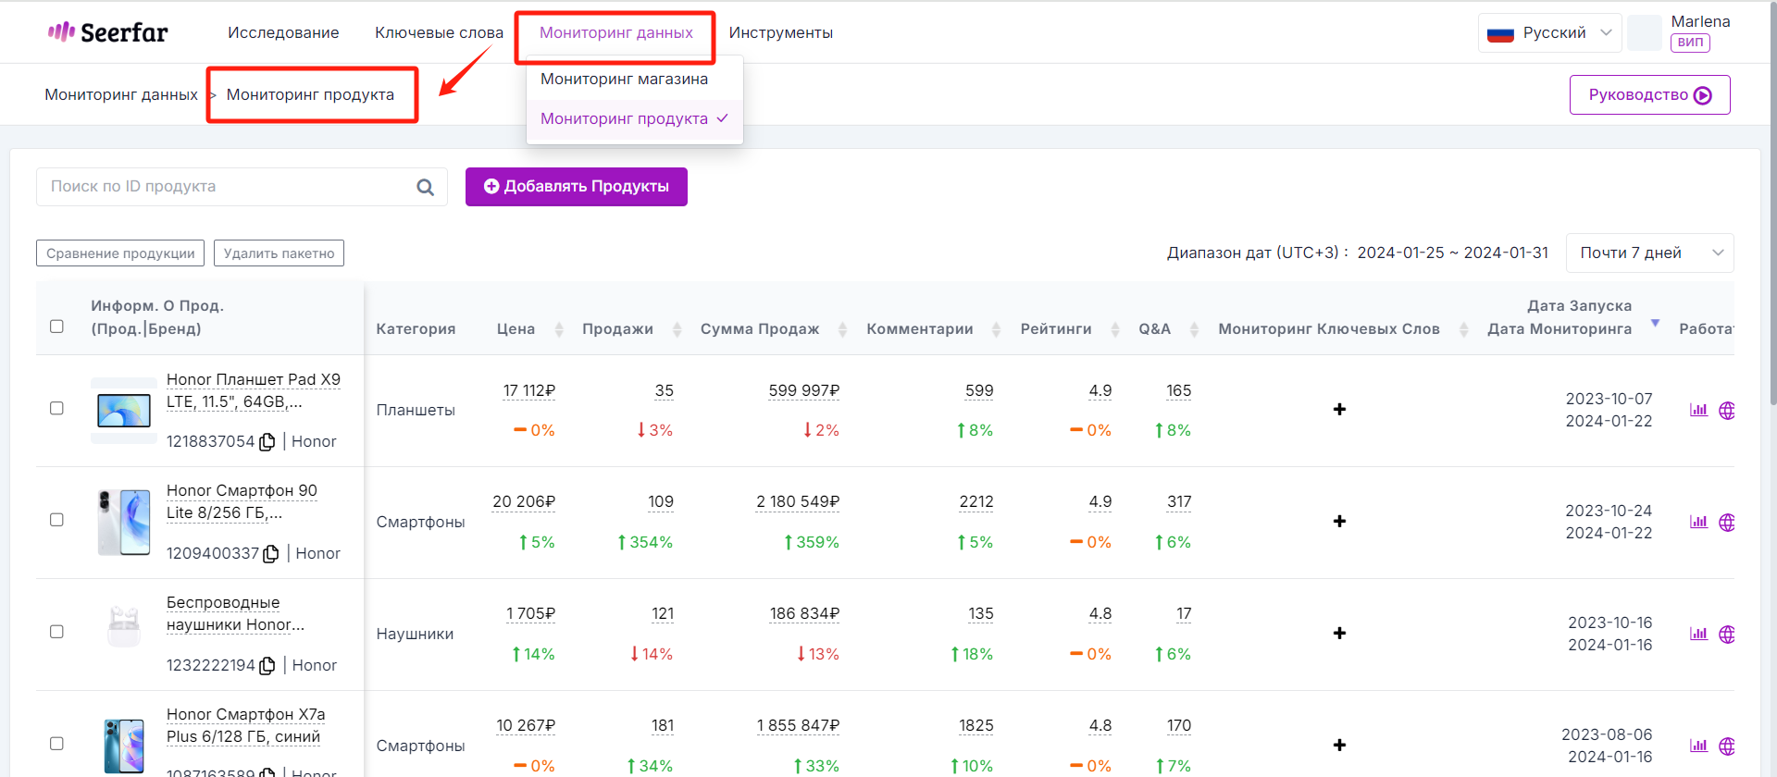Select the Honor Планшет Pad X9 row checkbox
1777x777 pixels.
56,408
